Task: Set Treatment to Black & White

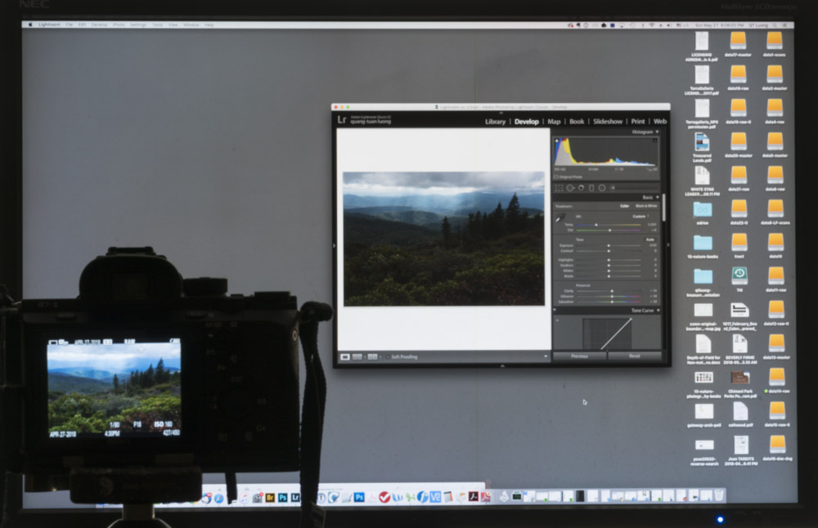Action: point(646,206)
